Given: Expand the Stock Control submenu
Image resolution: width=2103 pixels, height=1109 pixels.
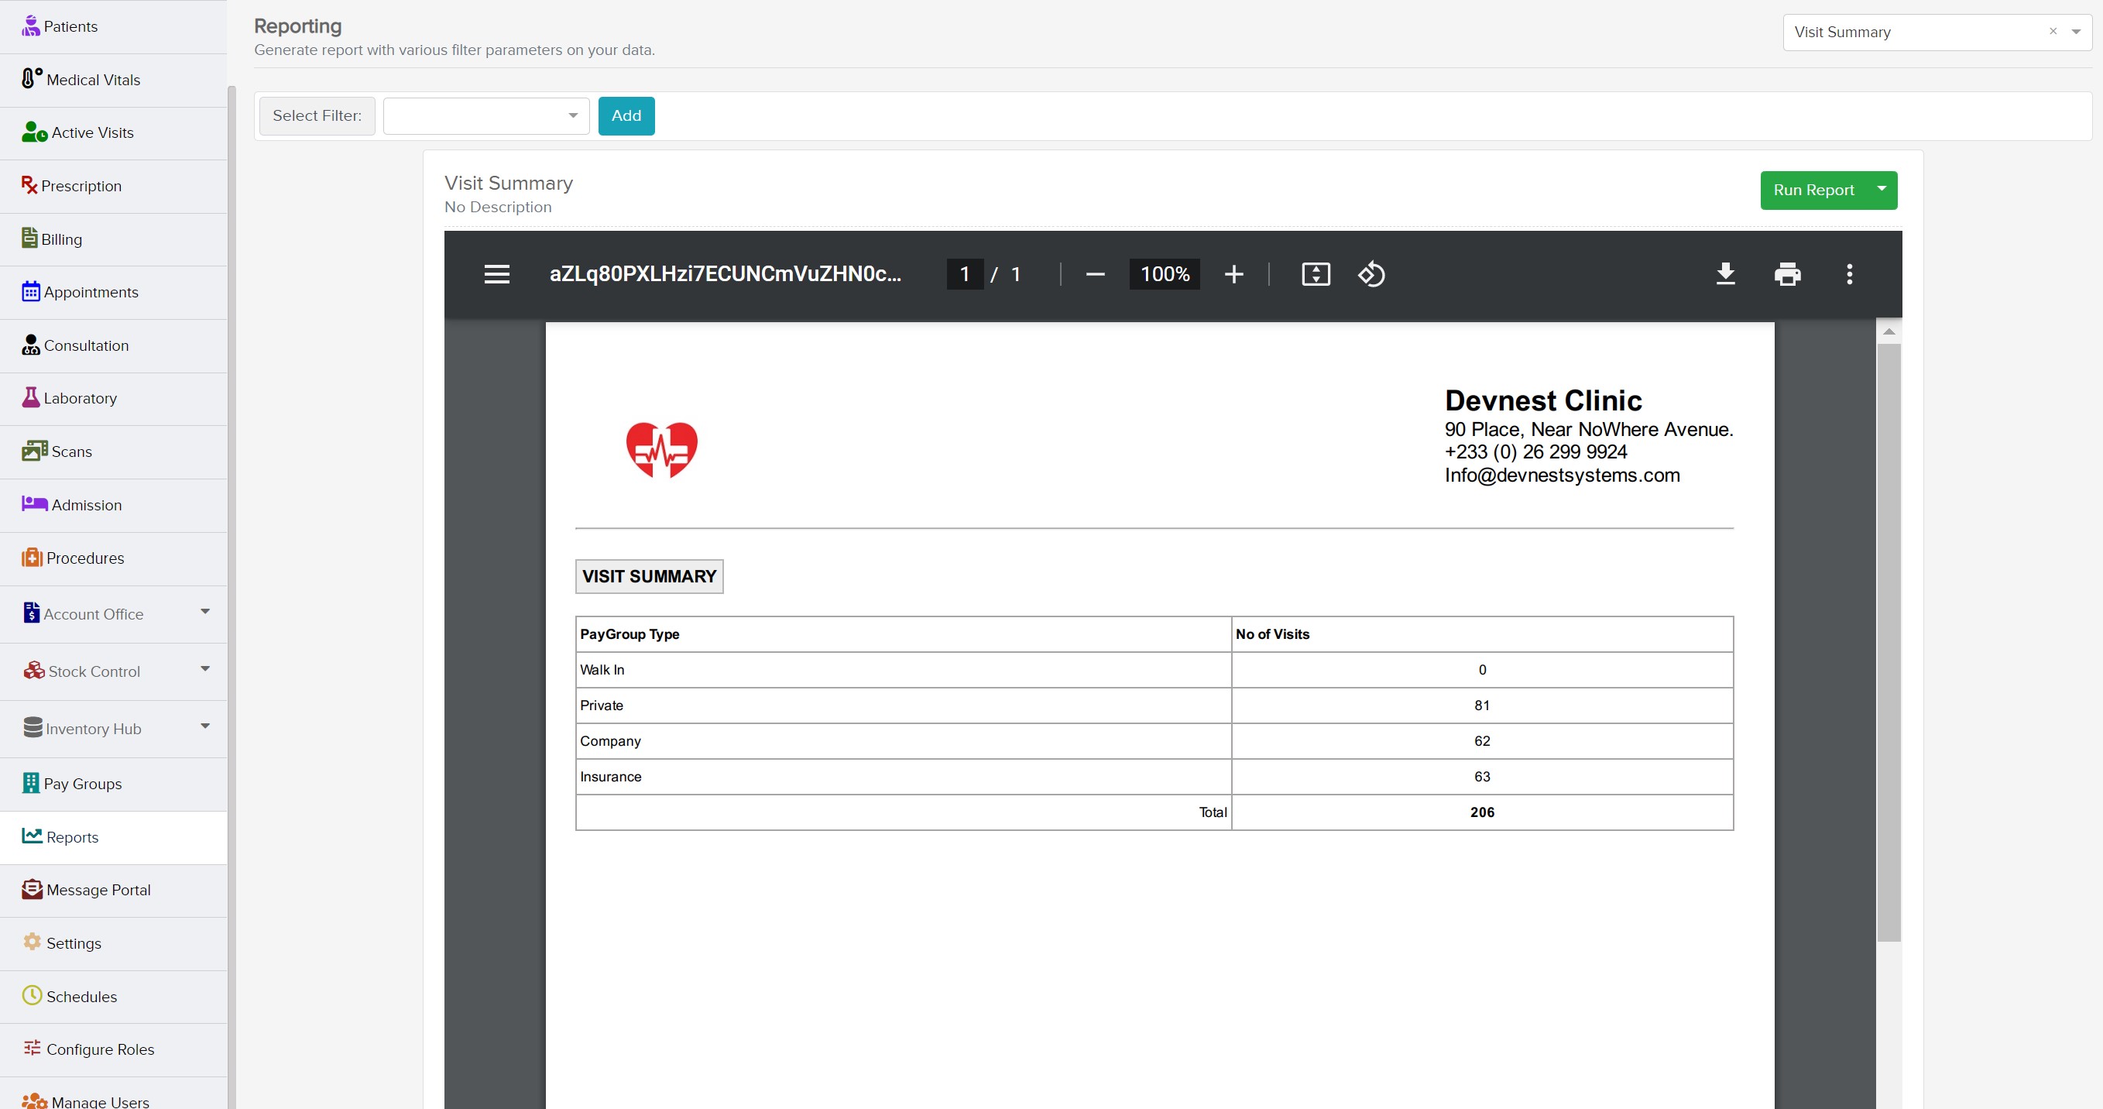Looking at the screenshot, I should (205, 669).
